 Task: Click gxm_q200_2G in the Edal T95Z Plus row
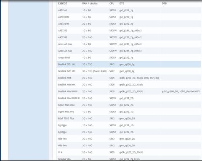pyautogui.click(x=127, y=119)
